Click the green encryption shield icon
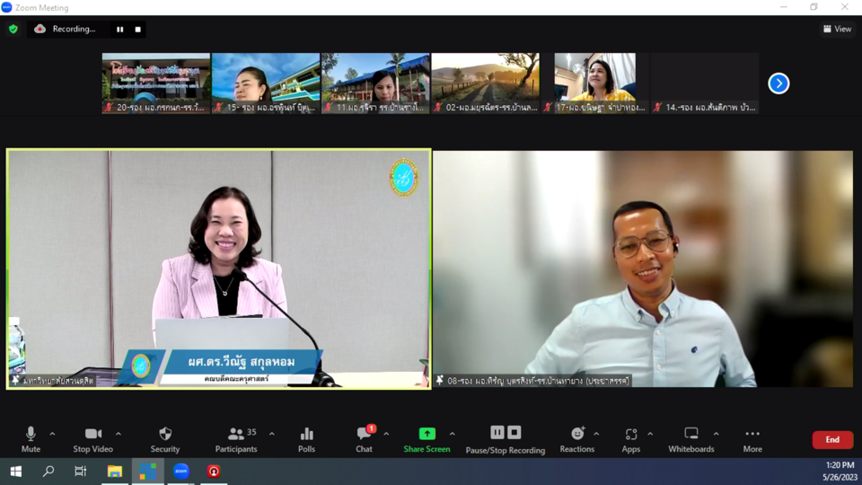The image size is (862, 485). 13,29
